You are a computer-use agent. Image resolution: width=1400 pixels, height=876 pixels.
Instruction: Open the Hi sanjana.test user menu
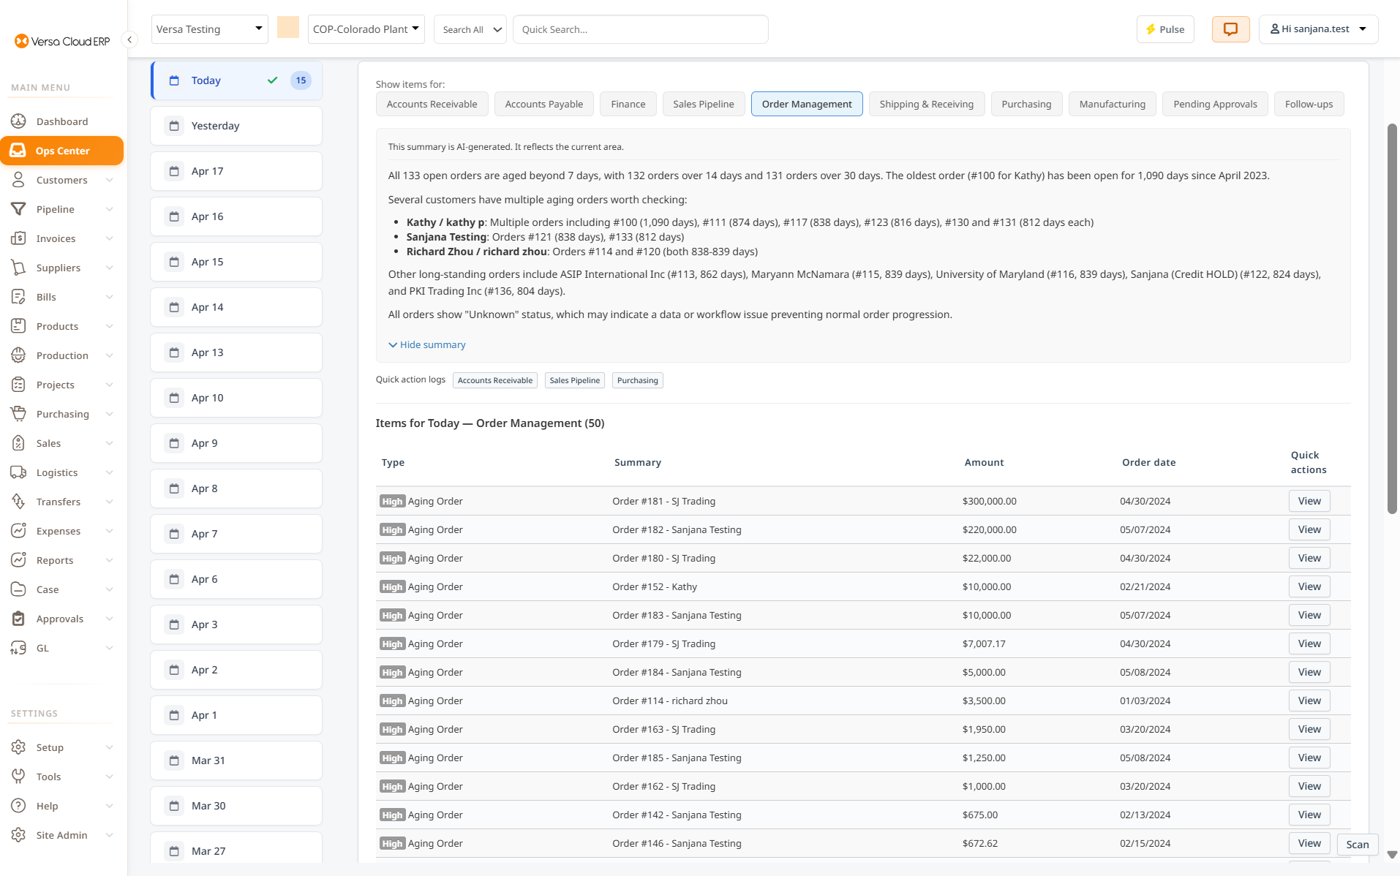[x=1318, y=29]
